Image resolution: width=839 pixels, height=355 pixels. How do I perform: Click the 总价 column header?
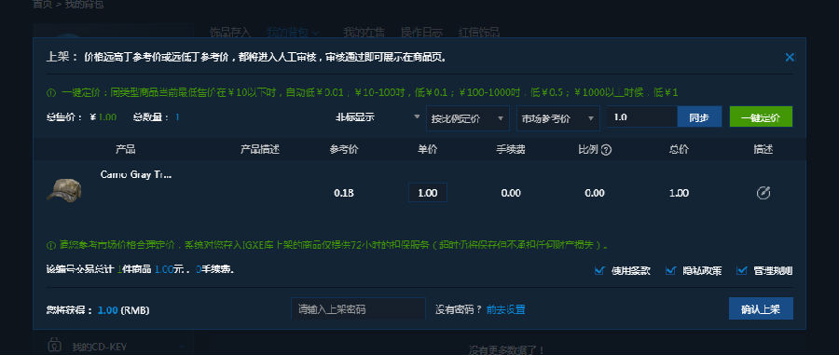point(679,150)
